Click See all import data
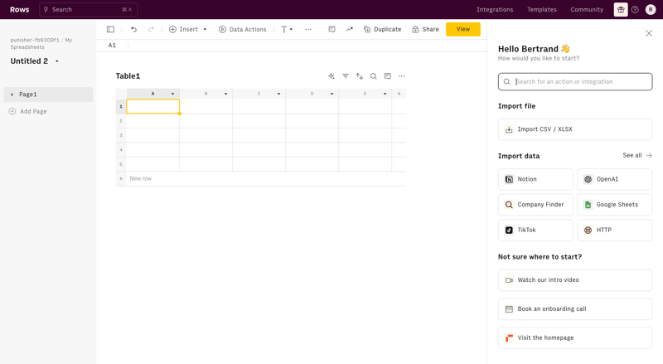The image size is (663, 364). point(637,155)
